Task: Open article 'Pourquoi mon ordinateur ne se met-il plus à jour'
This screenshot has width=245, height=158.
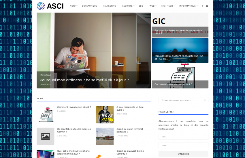Action: pos(84,80)
